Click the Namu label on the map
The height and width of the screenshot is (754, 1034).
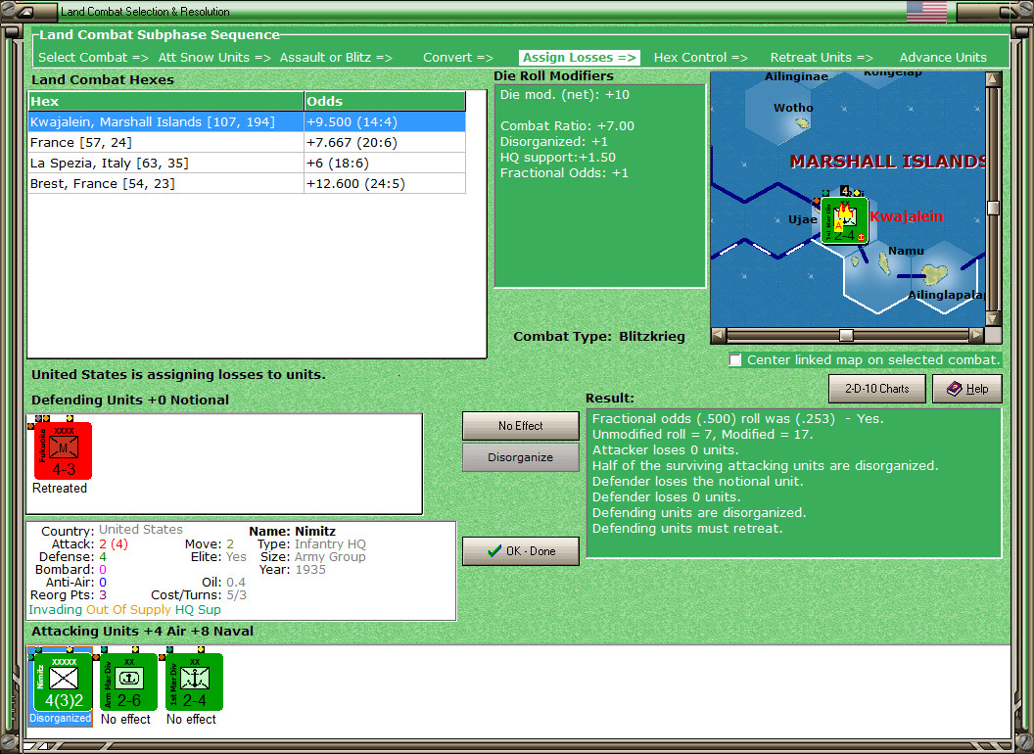906,251
